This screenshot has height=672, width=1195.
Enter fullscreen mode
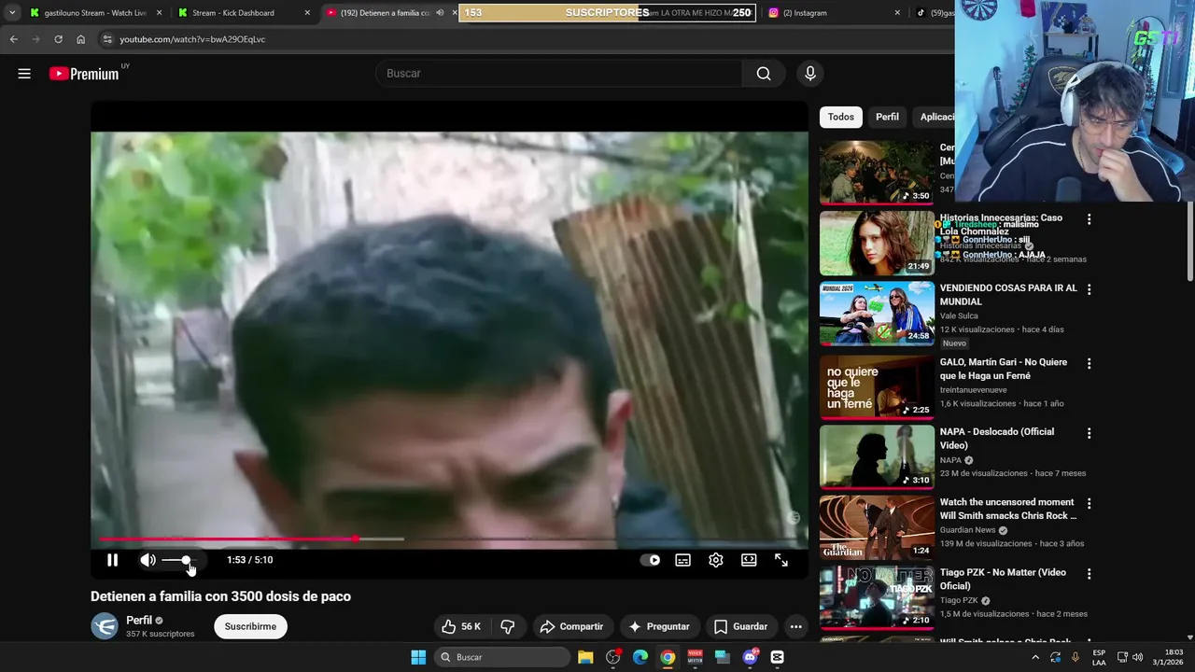pyautogui.click(x=781, y=560)
